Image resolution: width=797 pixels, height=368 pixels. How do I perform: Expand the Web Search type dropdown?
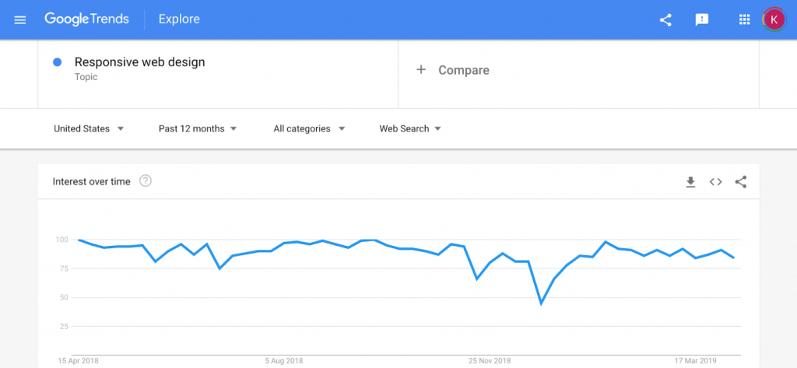tap(409, 128)
